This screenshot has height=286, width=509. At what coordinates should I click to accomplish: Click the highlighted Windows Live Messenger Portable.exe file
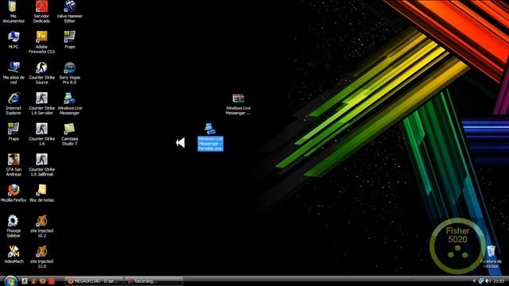point(210,137)
